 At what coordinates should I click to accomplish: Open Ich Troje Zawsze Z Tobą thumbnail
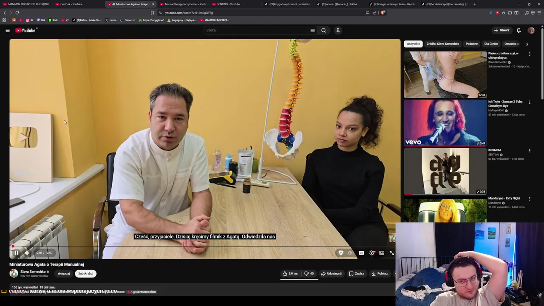point(445,123)
